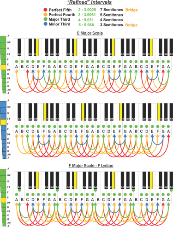Click the "Refined" Intervals title
This screenshot has height=227, width=173.
pos(89,2)
